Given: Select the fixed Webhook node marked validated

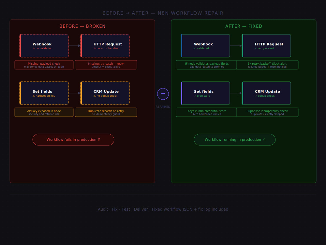Looking at the screenshot, I should point(205,46).
